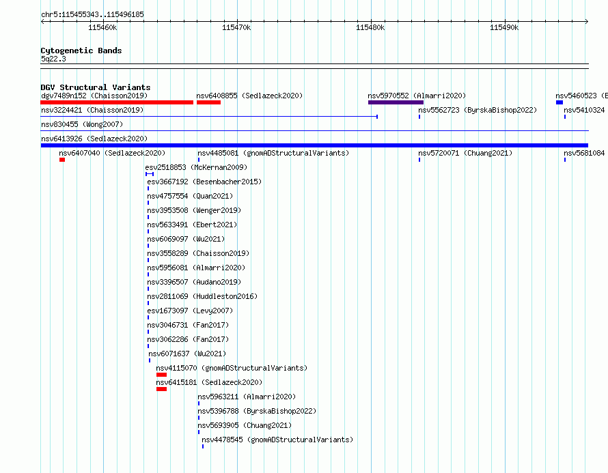Click the nsv5410324 variant label
Image resolution: width=608 pixels, height=473 pixels.
585,110
